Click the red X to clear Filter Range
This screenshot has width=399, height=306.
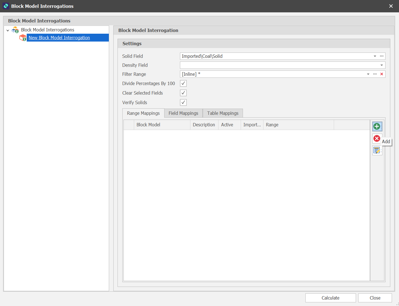(x=382, y=74)
